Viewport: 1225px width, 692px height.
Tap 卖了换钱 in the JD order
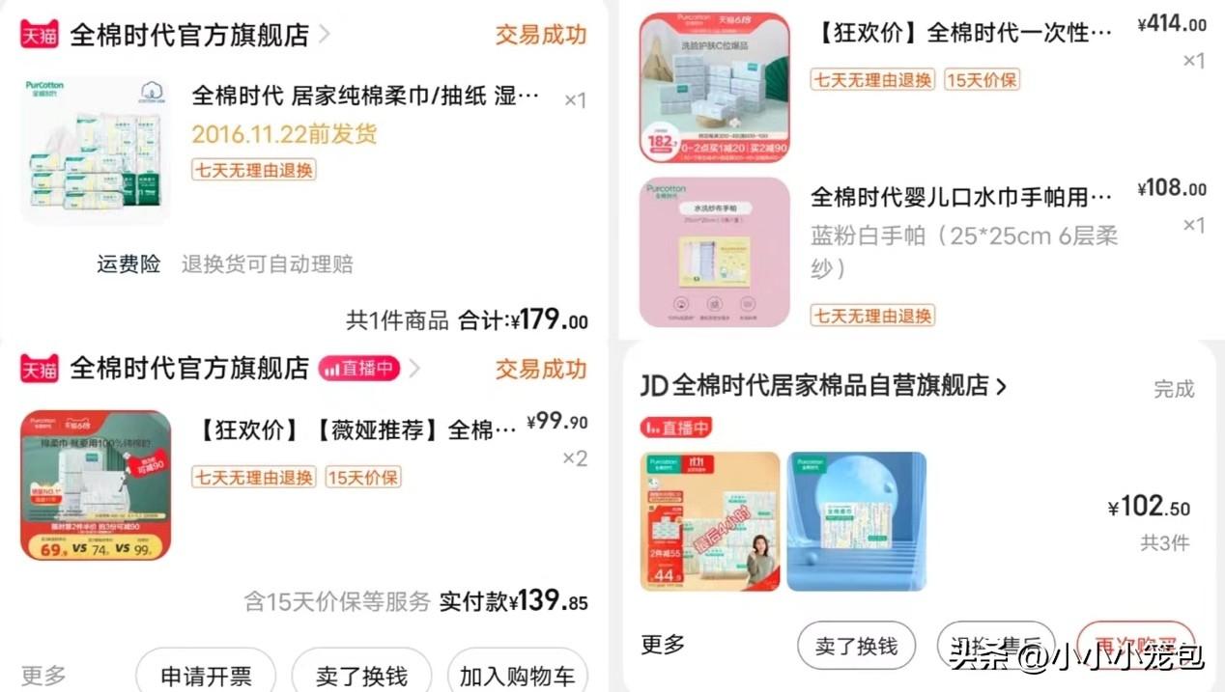[x=857, y=646]
